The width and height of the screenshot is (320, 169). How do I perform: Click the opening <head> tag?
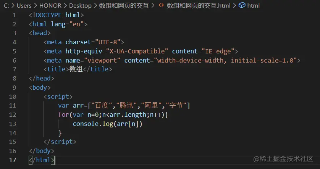click(40, 33)
